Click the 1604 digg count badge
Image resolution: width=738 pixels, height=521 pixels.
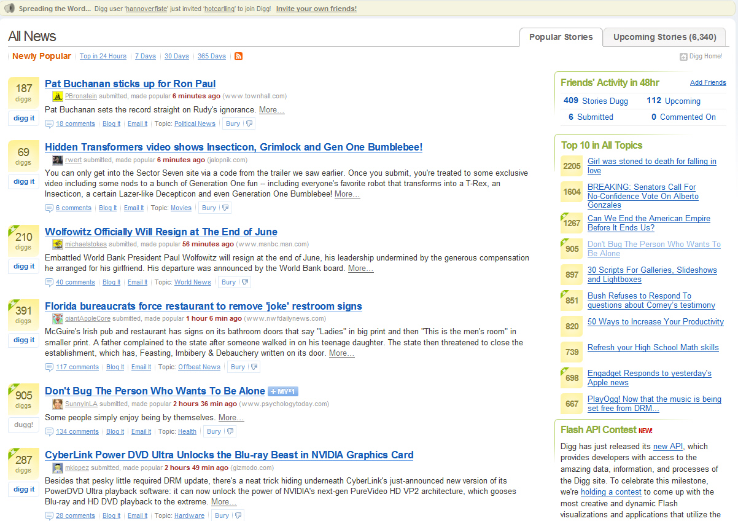click(x=572, y=192)
